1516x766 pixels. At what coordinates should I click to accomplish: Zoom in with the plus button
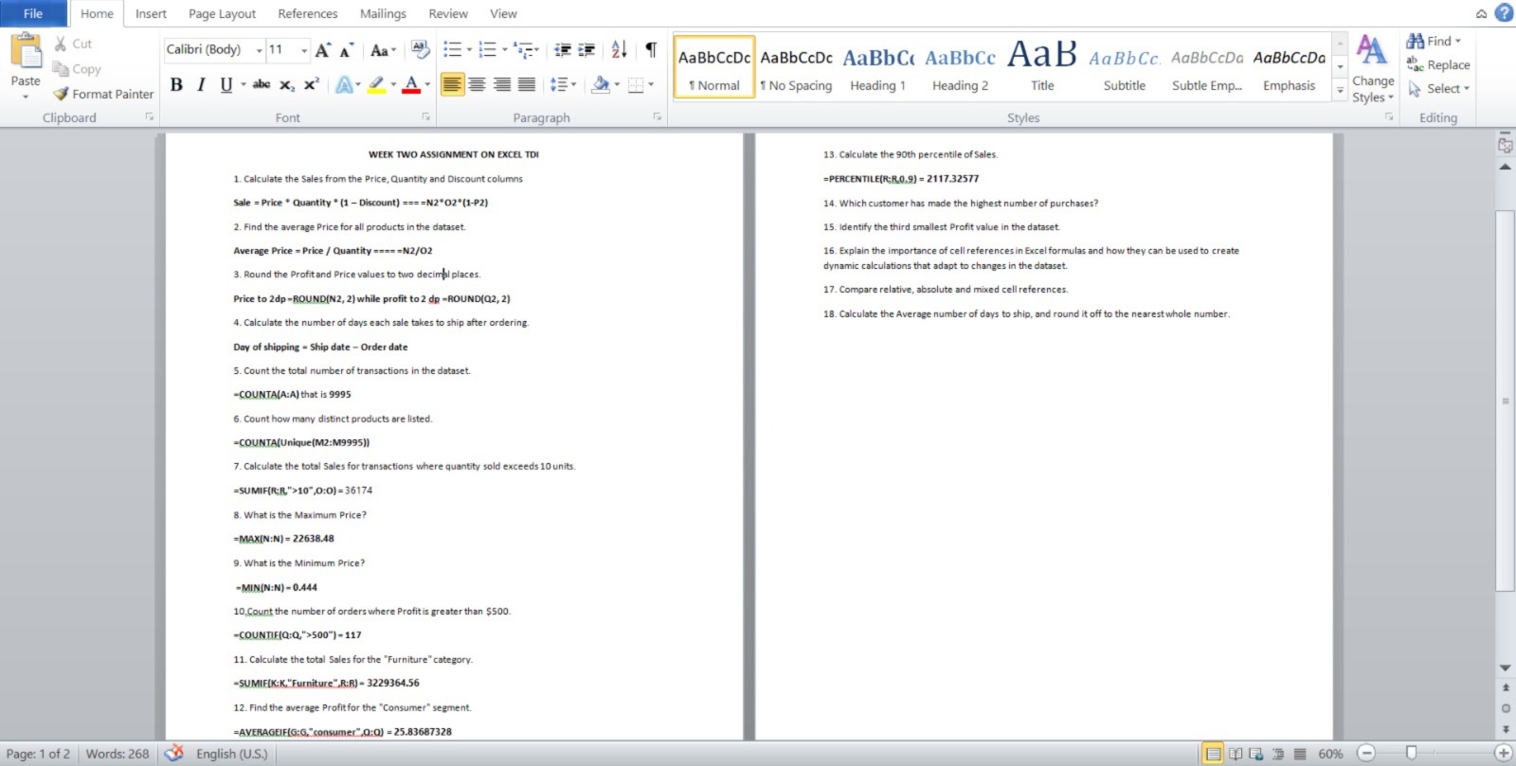pos(1503,754)
